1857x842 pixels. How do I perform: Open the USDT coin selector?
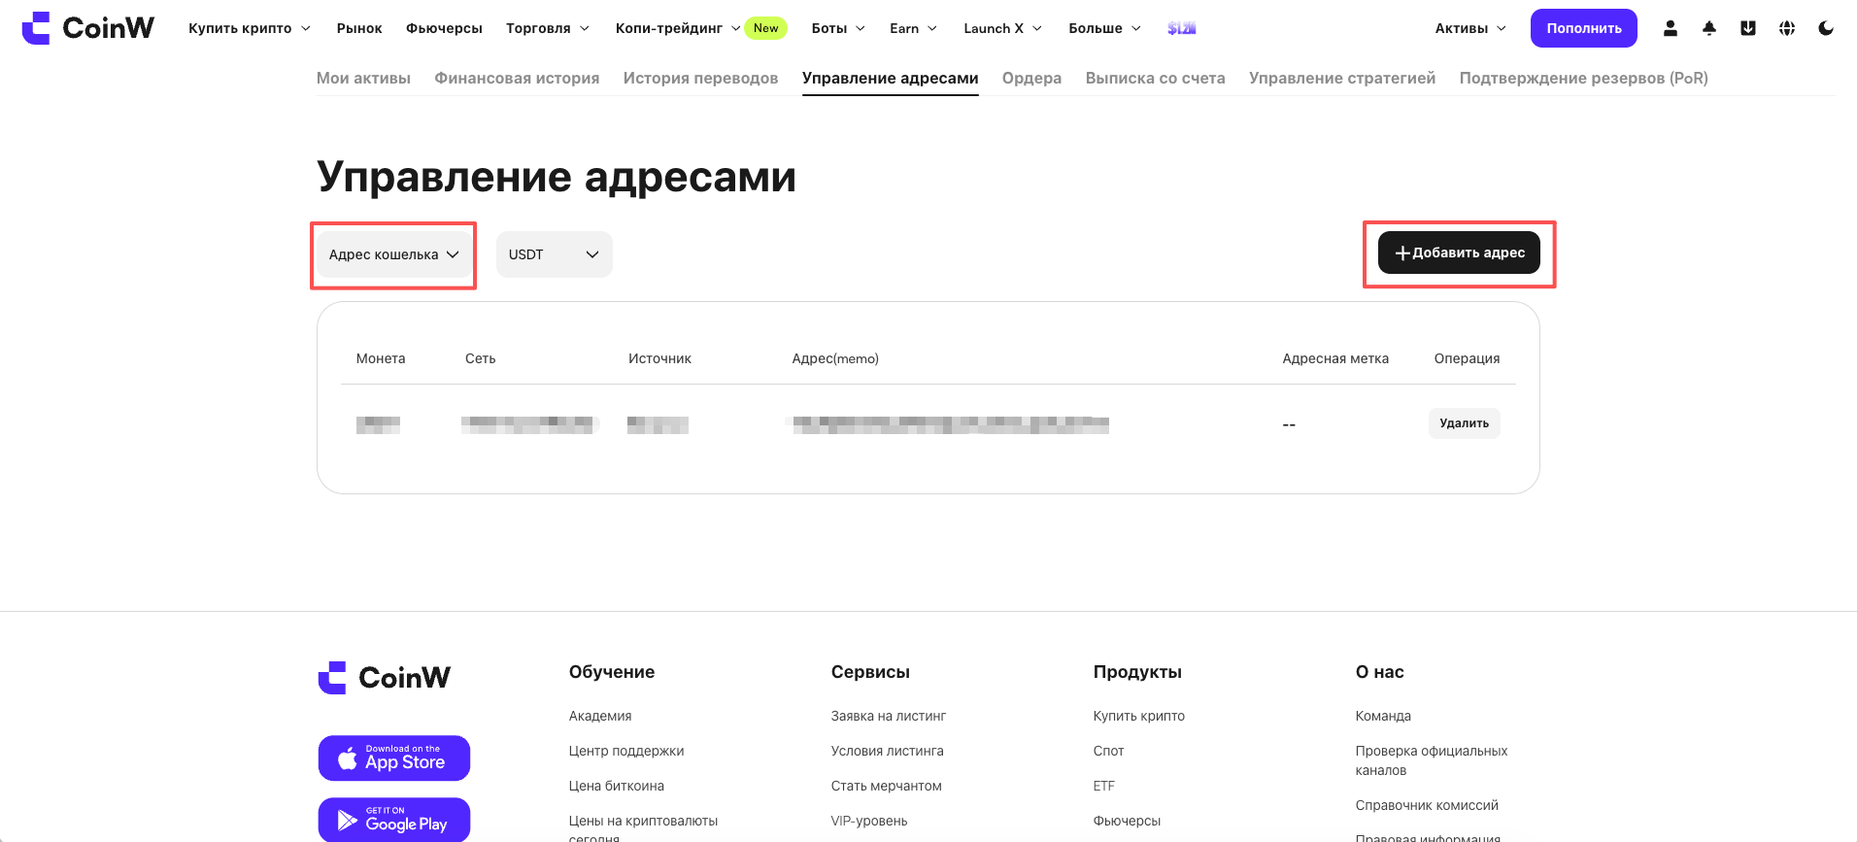(x=554, y=254)
